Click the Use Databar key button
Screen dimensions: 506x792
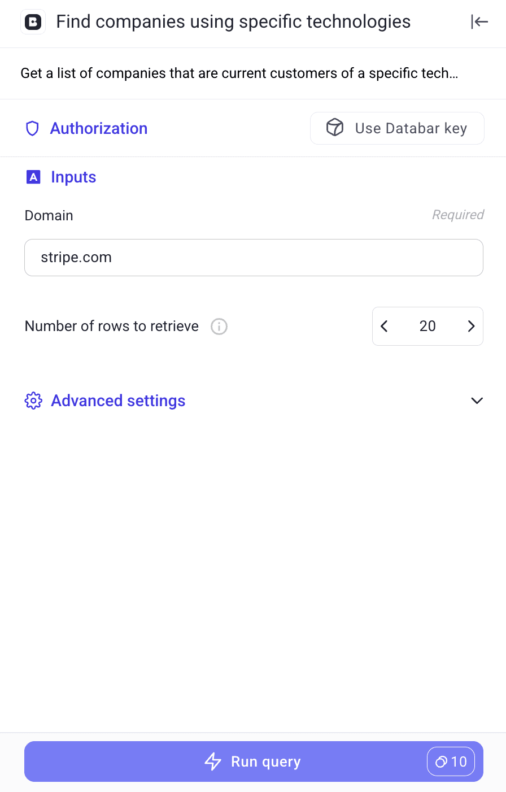tap(397, 128)
